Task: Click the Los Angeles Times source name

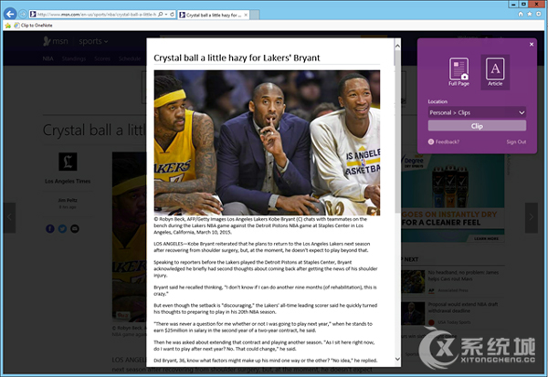Action: click(68, 181)
